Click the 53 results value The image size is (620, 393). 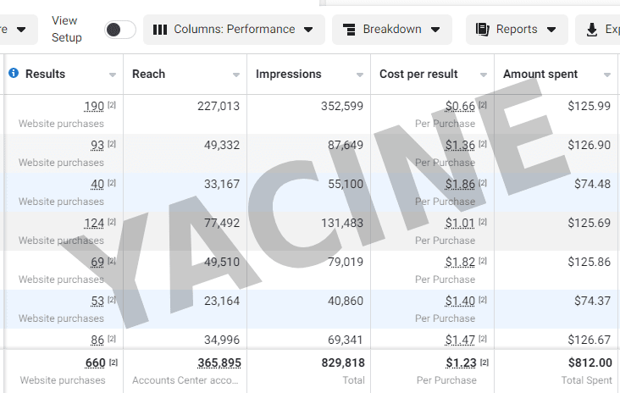[97, 301]
